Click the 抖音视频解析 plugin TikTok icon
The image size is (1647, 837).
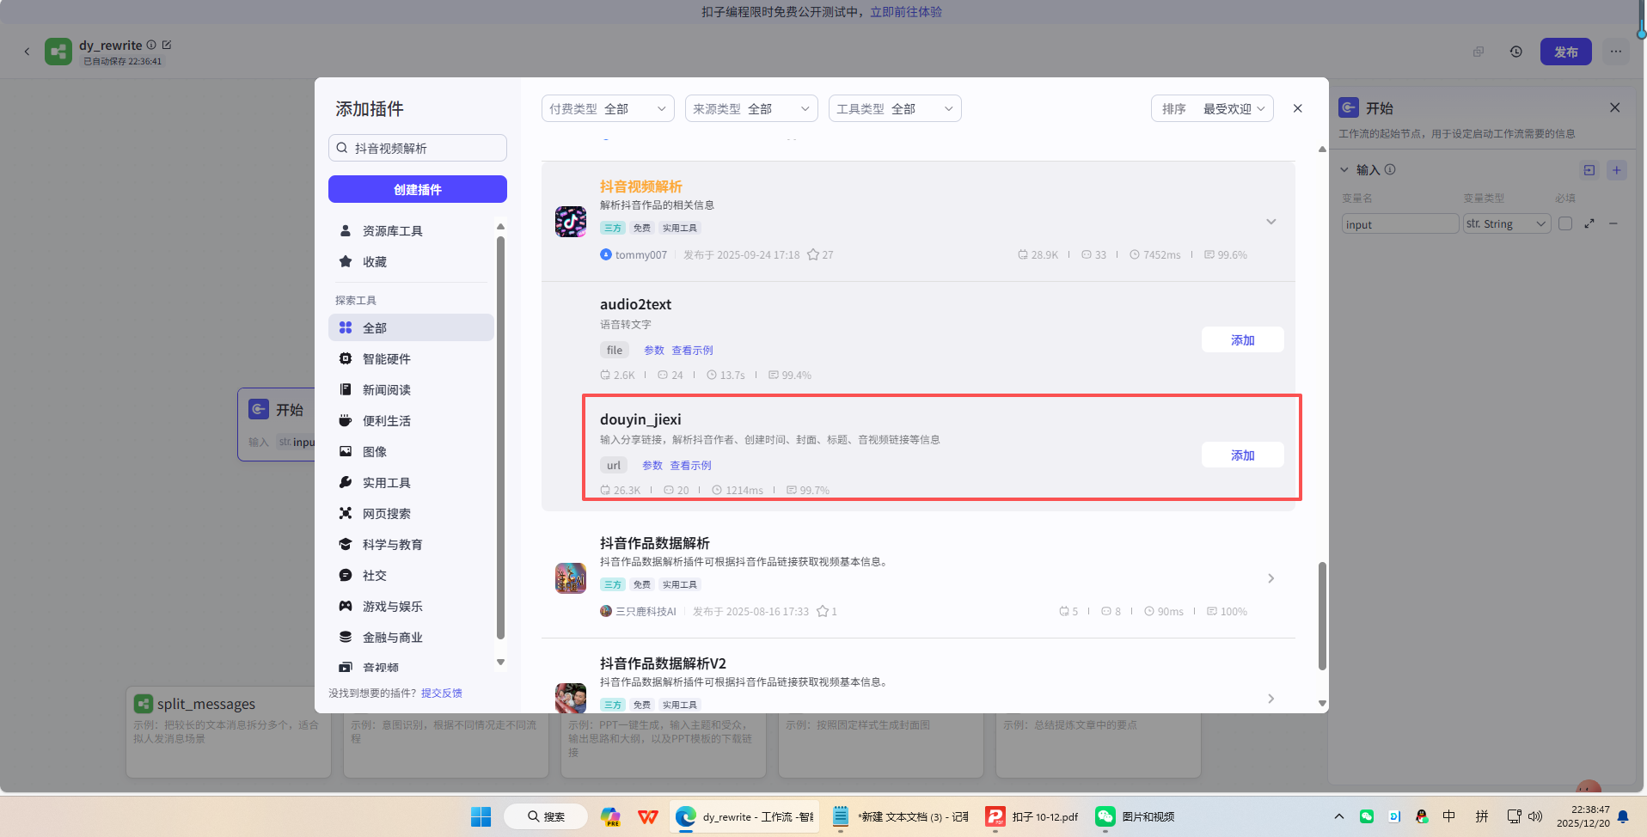pyautogui.click(x=571, y=222)
